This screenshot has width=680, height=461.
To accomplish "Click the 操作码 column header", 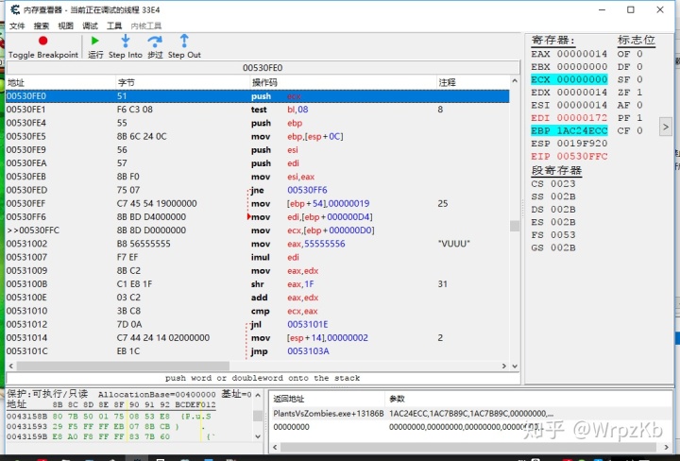I will coord(343,82).
